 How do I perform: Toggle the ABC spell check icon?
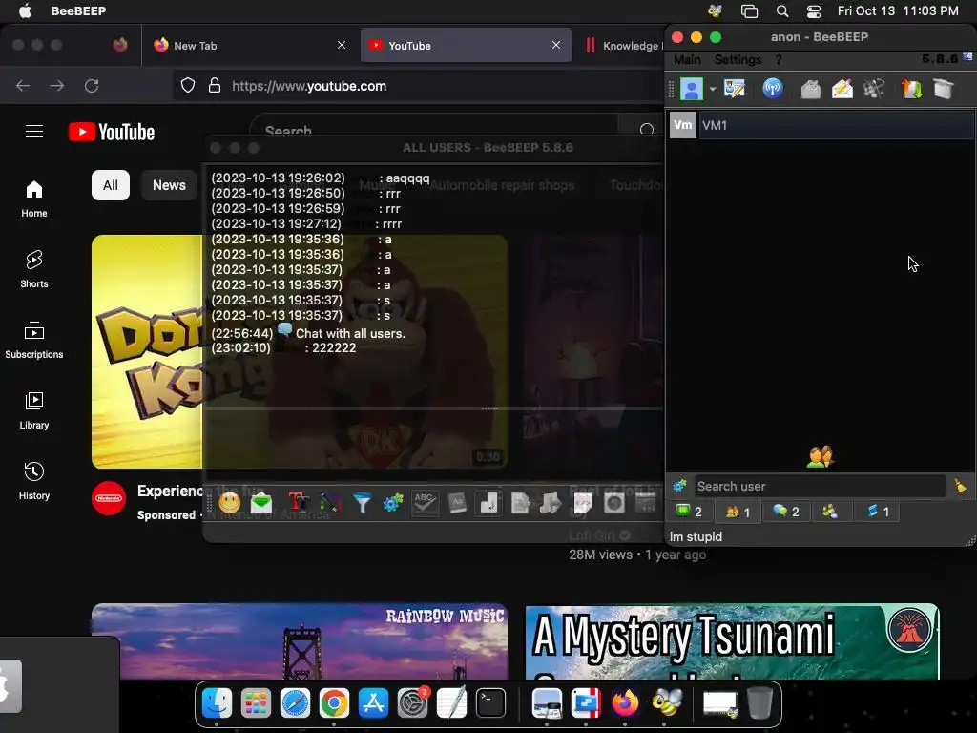425,502
